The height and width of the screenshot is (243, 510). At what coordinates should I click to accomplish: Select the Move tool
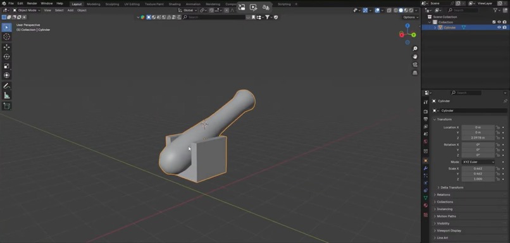click(6, 47)
